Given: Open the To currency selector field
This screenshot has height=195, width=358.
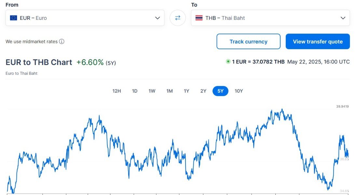Looking at the screenshot, I should pyautogui.click(x=270, y=18).
